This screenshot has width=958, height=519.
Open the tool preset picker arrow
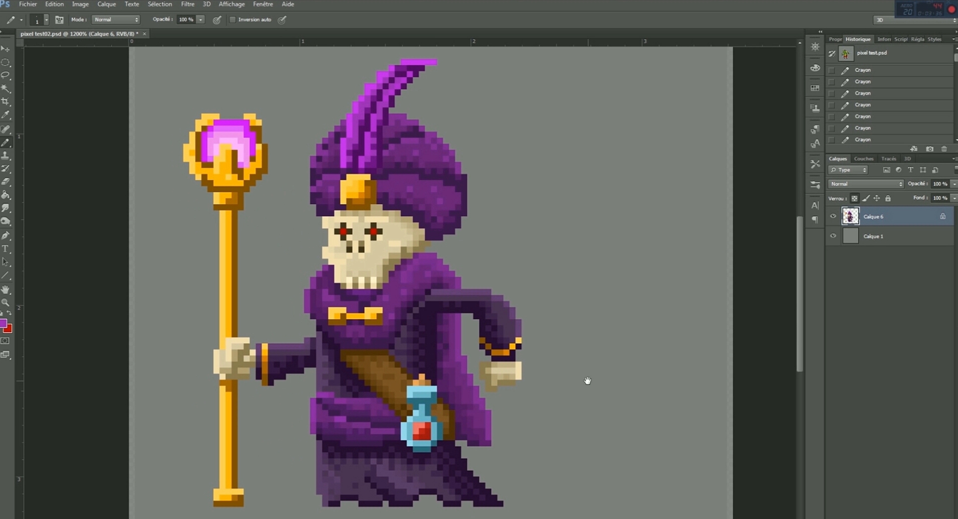(21, 20)
